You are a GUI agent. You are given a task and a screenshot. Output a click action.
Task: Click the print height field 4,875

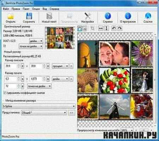pos(36,79)
